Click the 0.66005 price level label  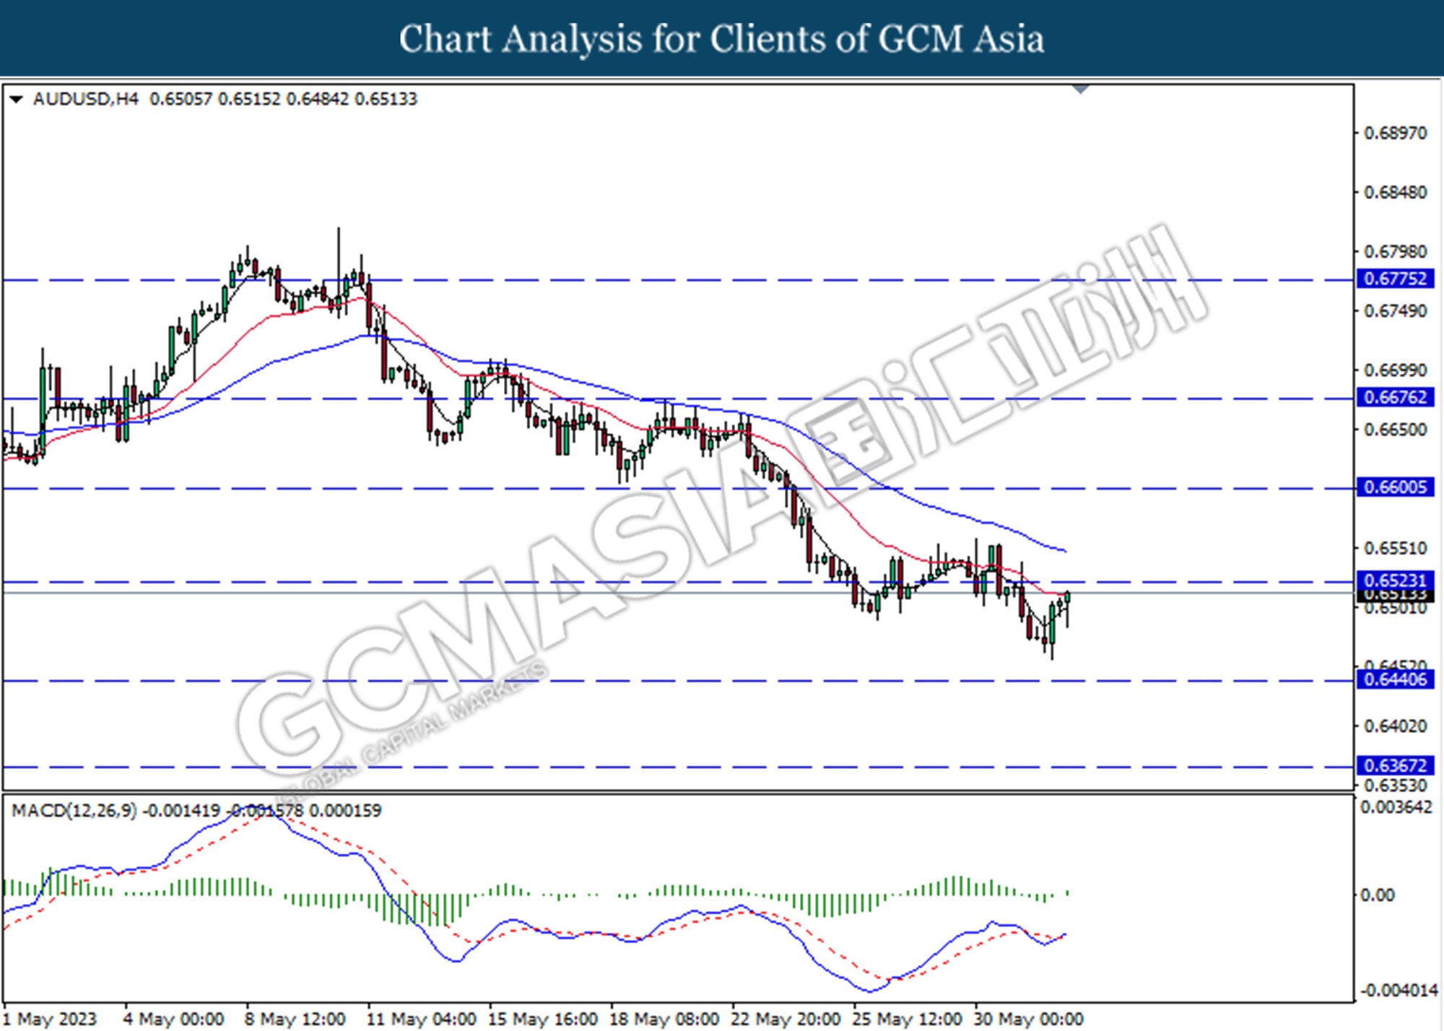(1395, 487)
